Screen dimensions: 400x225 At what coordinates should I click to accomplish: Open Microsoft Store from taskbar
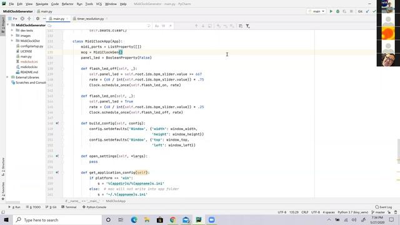pyautogui.click(x=160, y=220)
